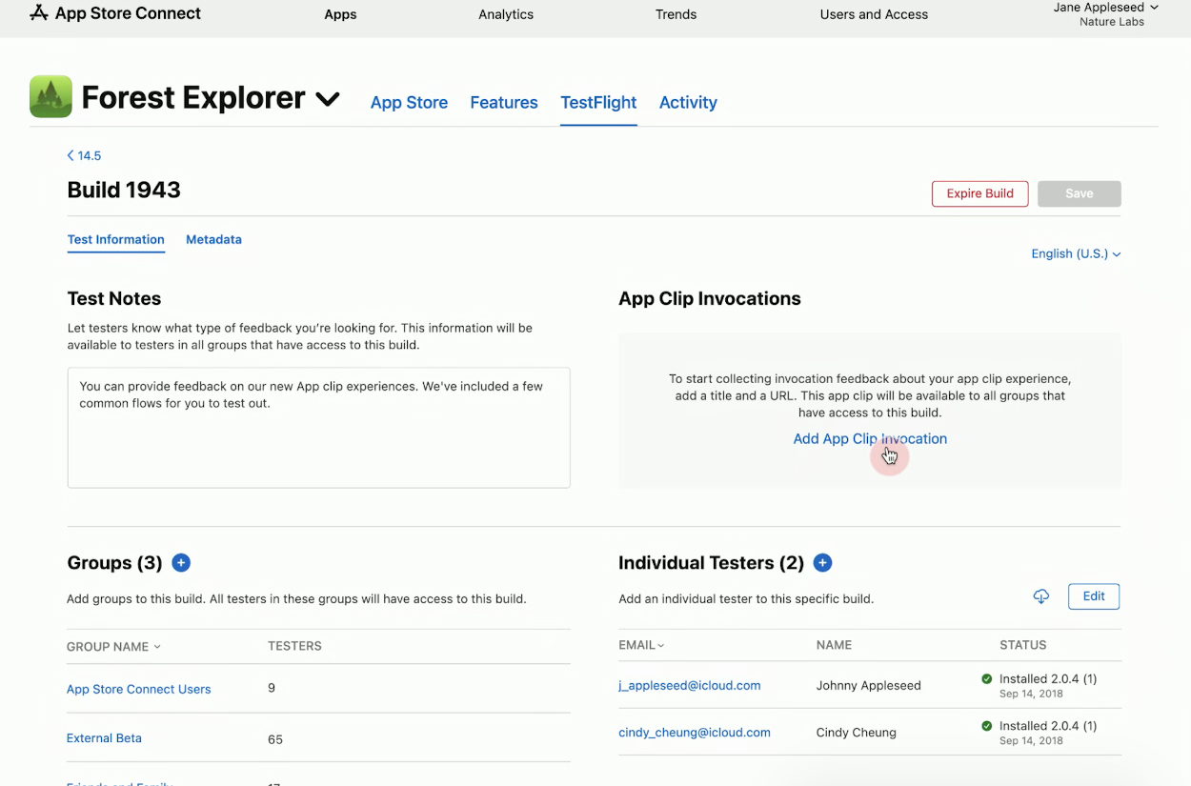Image resolution: width=1191 pixels, height=786 pixels.
Task: Open the English (U.S.) language dropdown
Action: pos(1076,253)
